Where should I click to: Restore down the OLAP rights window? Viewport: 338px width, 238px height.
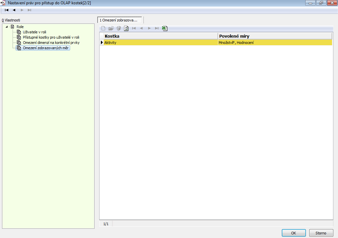pyautogui.click(x=321, y=3)
